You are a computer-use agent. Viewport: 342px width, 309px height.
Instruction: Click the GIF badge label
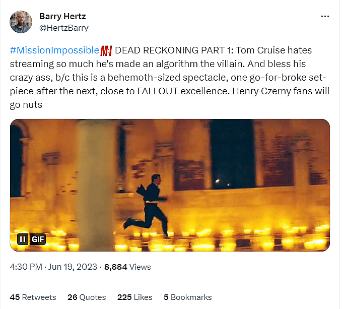coord(38,239)
